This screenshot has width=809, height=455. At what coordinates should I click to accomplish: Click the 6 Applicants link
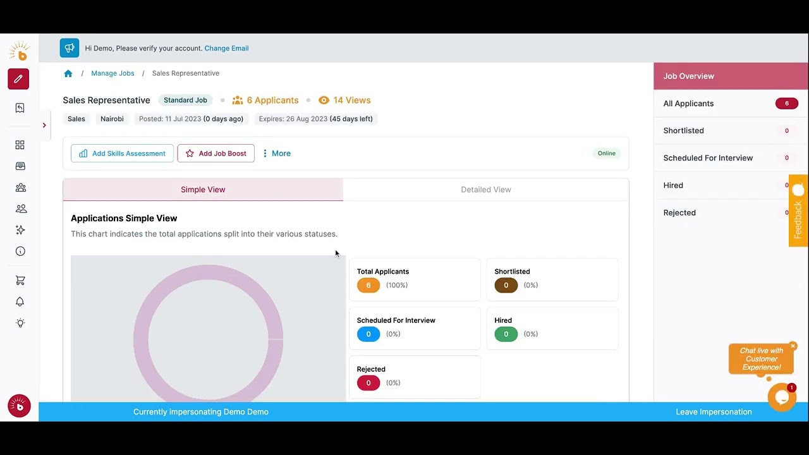(272, 100)
